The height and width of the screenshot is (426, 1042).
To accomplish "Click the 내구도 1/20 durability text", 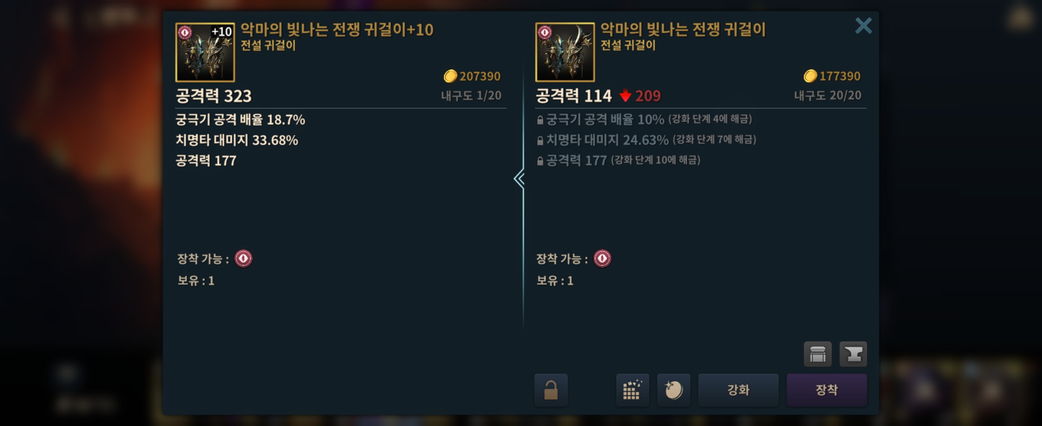I will 471,95.
